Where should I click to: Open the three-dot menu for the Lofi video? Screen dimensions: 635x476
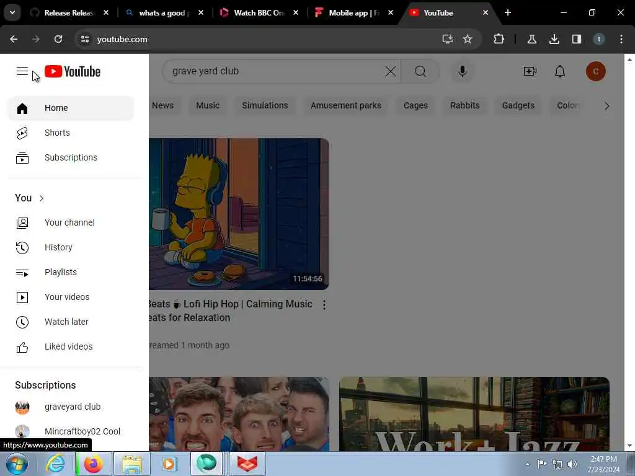click(324, 305)
